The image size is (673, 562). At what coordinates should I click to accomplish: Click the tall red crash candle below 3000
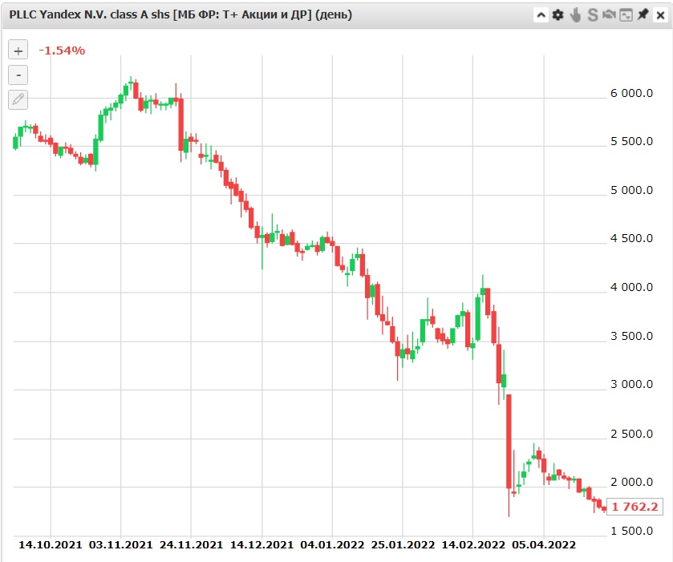tap(509, 441)
